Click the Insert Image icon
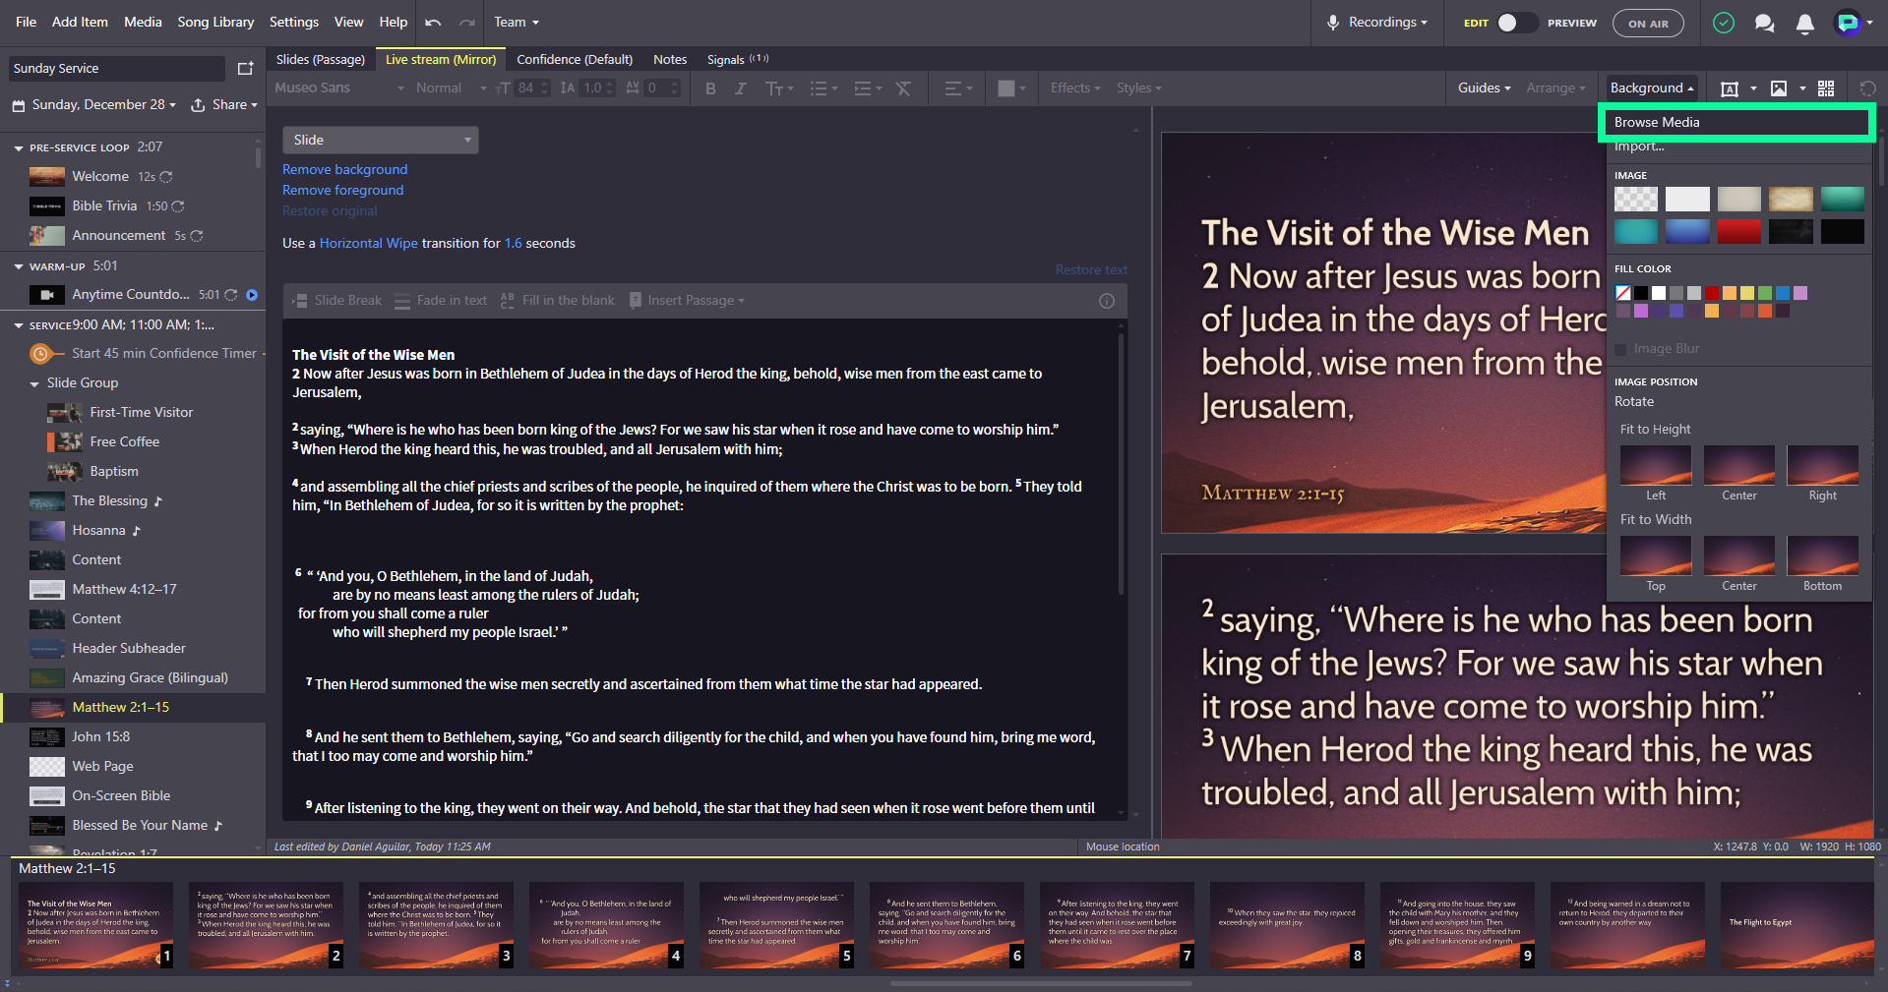 tap(1779, 88)
